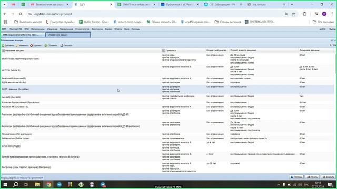This screenshot has width=337, height=189.
Task: Reload the page with refresh icon
Action: click(x=21, y=14)
